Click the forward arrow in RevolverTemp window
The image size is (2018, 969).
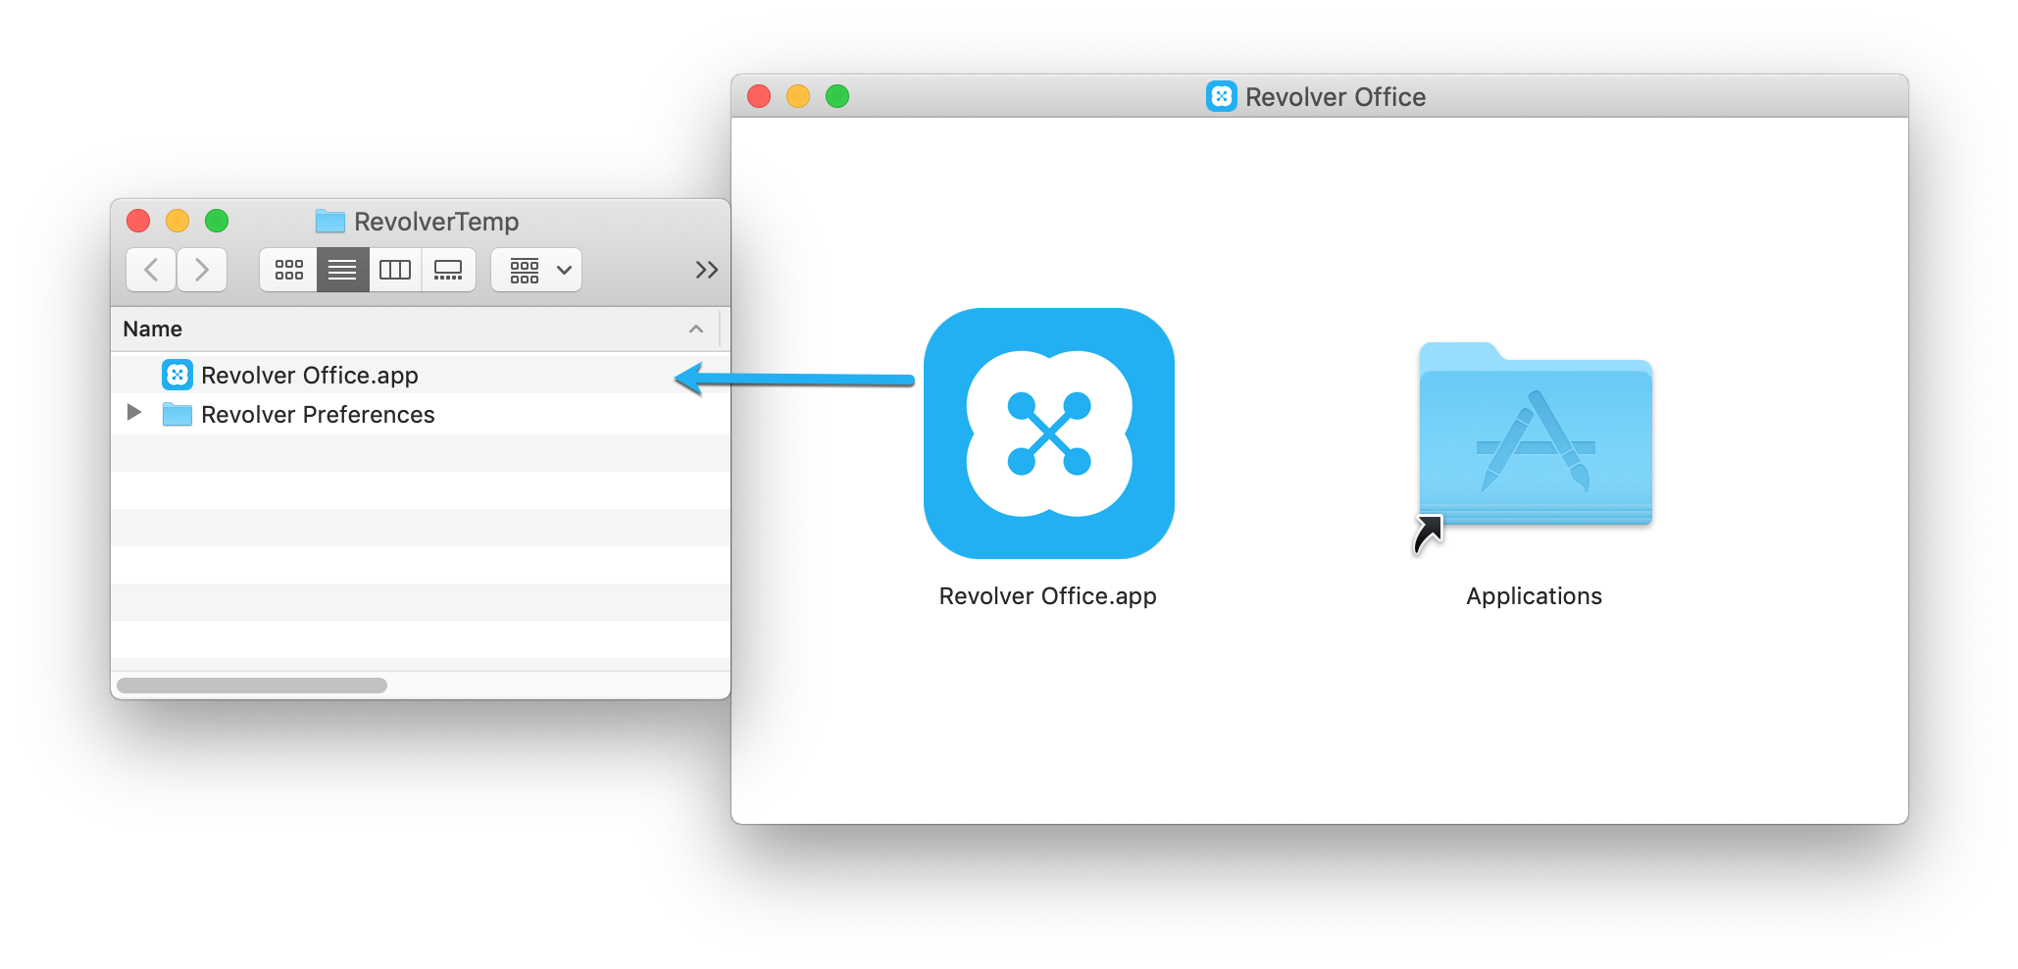(202, 270)
